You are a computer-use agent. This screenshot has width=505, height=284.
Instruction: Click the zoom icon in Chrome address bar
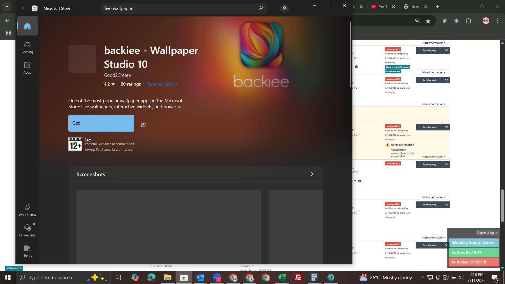pyautogui.click(x=417, y=21)
